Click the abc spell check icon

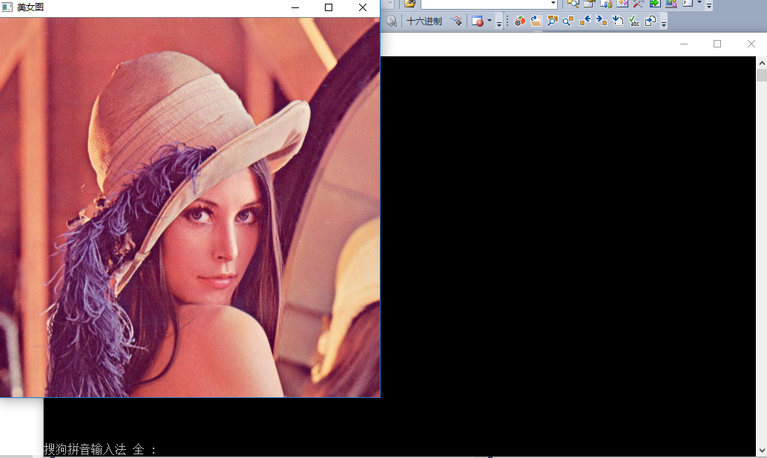tap(634, 21)
